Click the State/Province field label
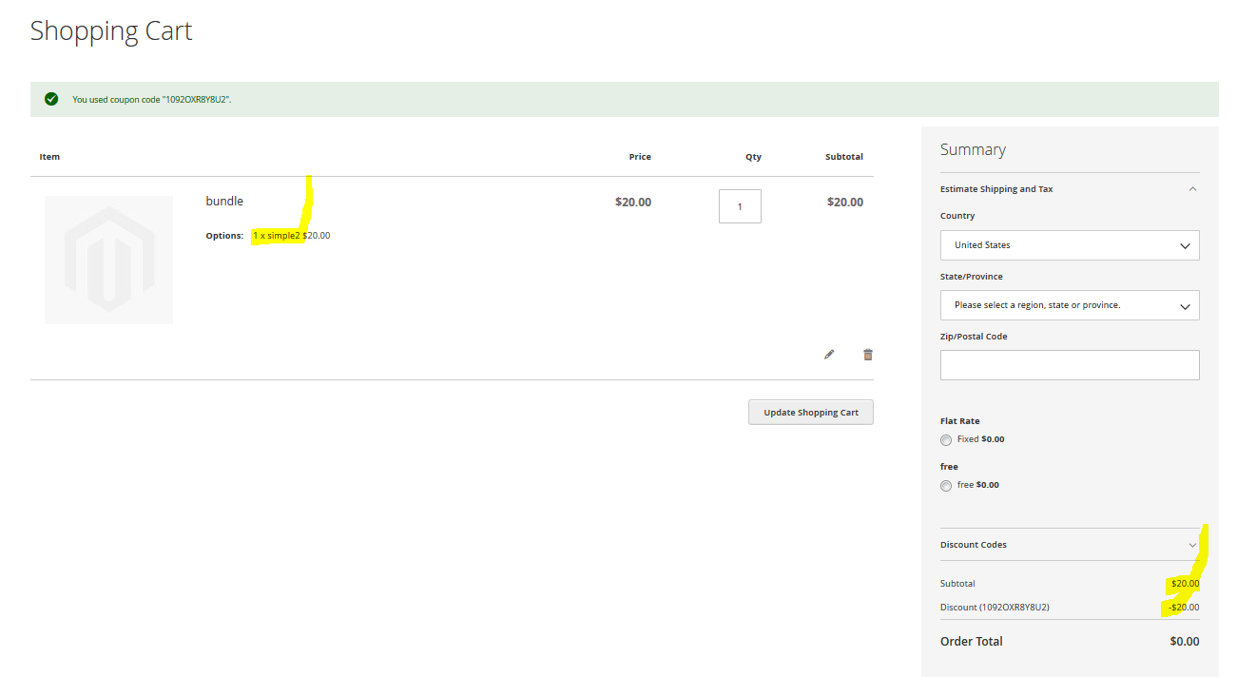The image size is (1256, 677). point(972,277)
